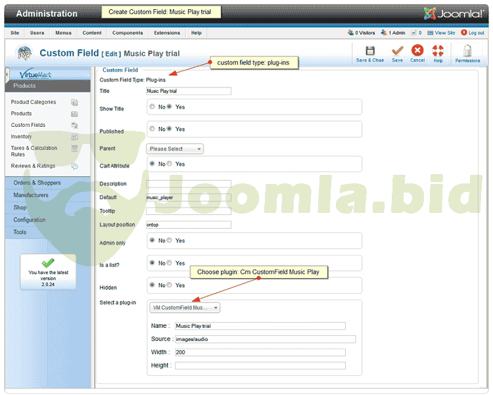The width and height of the screenshot is (493, 395).
Task: Open the Content menu
Action: coord(92,33)
